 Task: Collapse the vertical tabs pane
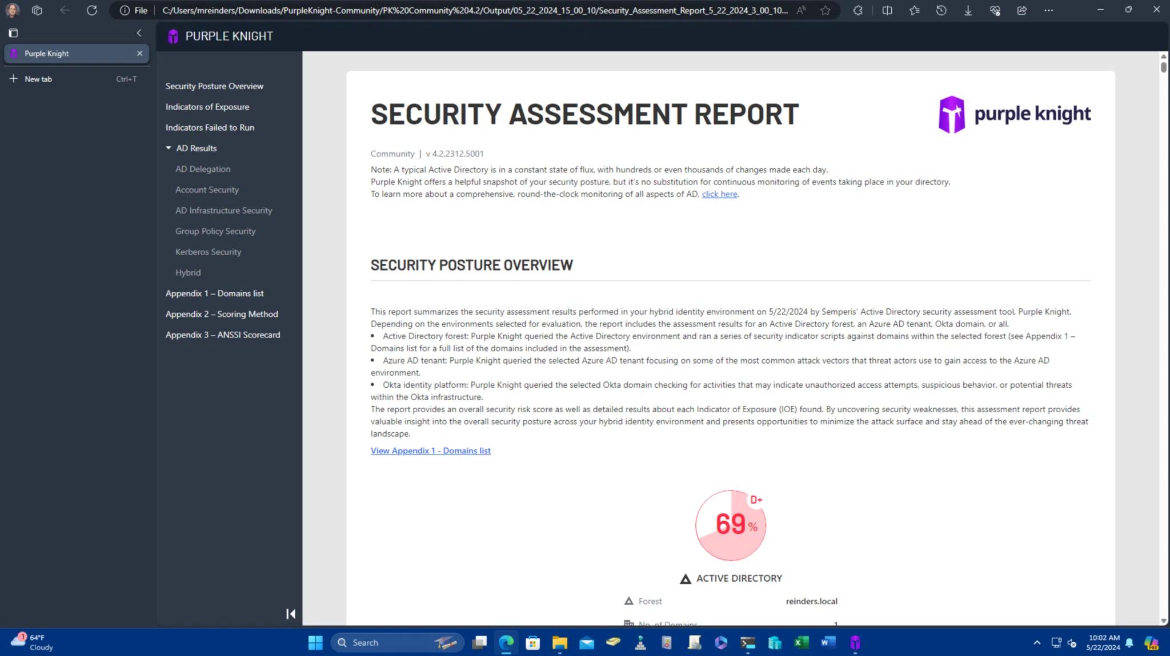point(139,33)
